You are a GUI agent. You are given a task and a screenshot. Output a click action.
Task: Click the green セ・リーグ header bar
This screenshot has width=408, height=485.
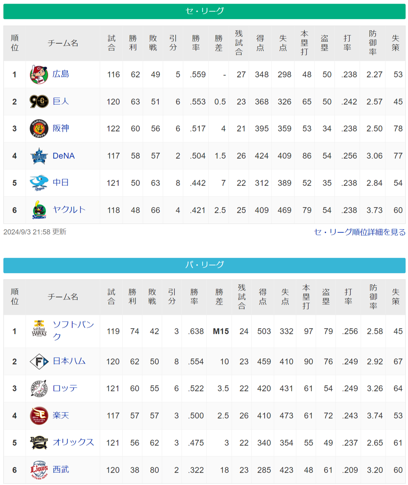click(x=204, y=11)
